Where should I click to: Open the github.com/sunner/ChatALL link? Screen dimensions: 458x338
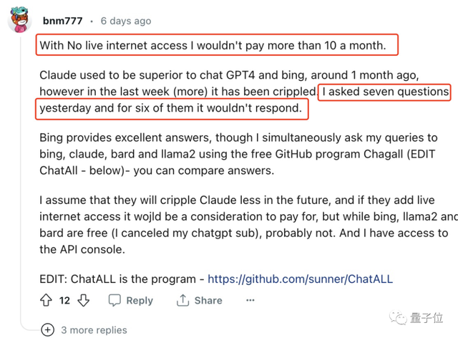click(300, 279)
